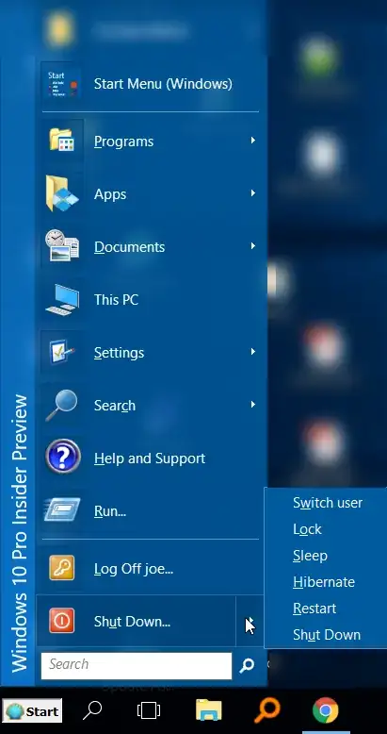Click the Apps folder icon

(62, 193)
